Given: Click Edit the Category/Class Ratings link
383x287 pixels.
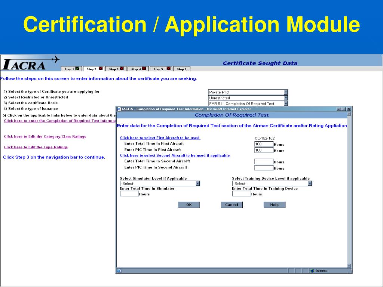Looking at the screenshot, I should (x=45, y=136).
